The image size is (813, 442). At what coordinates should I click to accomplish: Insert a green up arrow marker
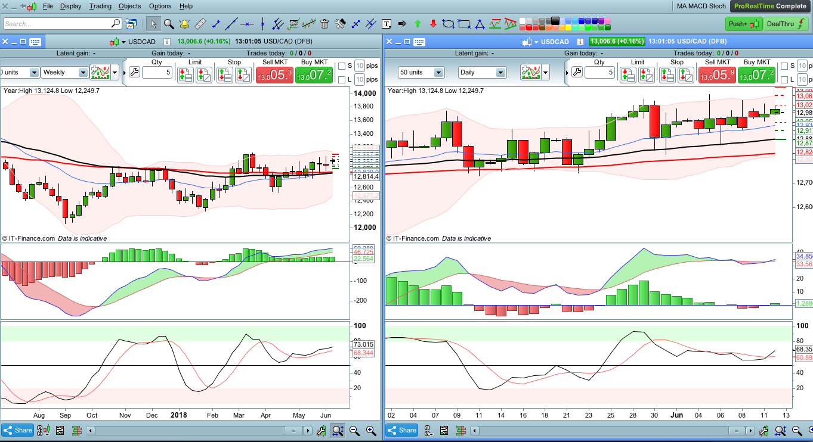[418, 24]
